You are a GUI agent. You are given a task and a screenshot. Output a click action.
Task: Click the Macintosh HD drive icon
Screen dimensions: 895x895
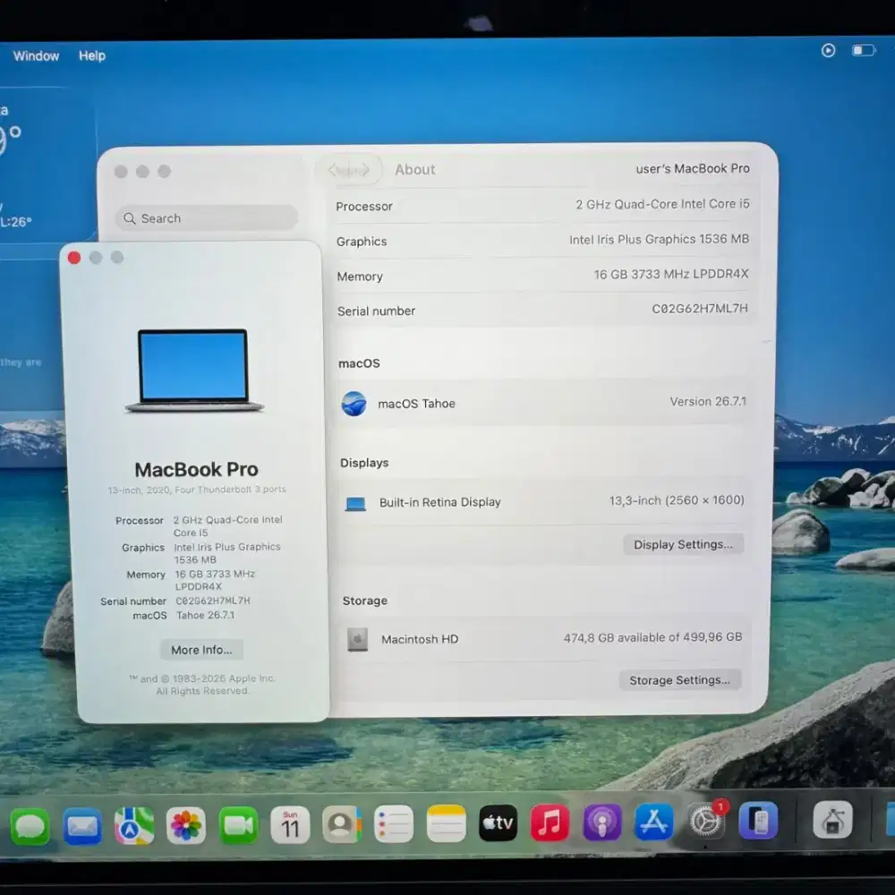coord(358,640)
